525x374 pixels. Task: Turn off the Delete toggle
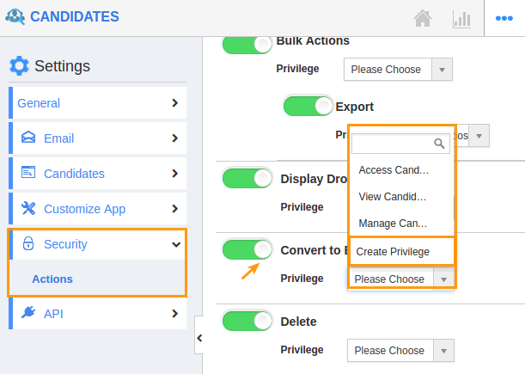point(247,321)
